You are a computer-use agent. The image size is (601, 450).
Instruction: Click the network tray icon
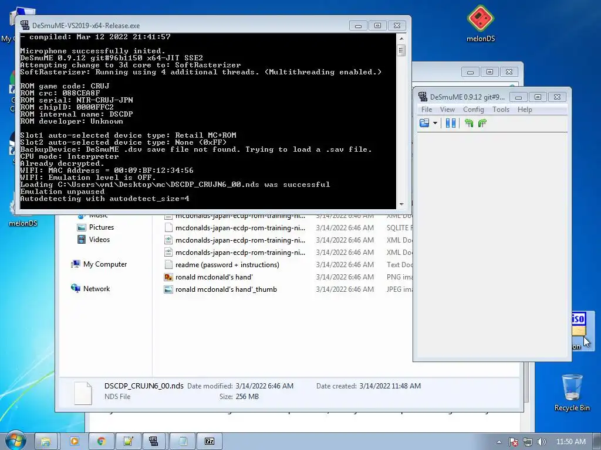coord(528,442)
